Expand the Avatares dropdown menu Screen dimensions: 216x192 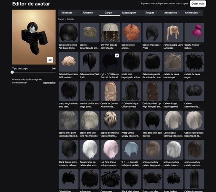[89, 13]
